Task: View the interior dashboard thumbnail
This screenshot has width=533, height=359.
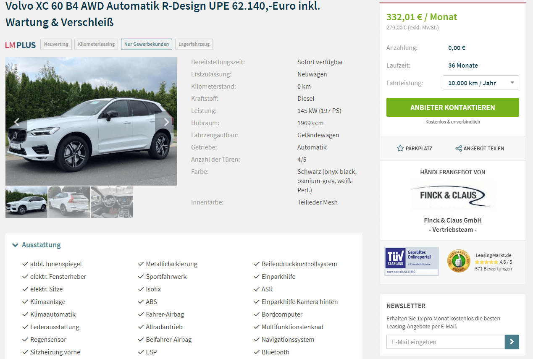Action: [112, 202]
